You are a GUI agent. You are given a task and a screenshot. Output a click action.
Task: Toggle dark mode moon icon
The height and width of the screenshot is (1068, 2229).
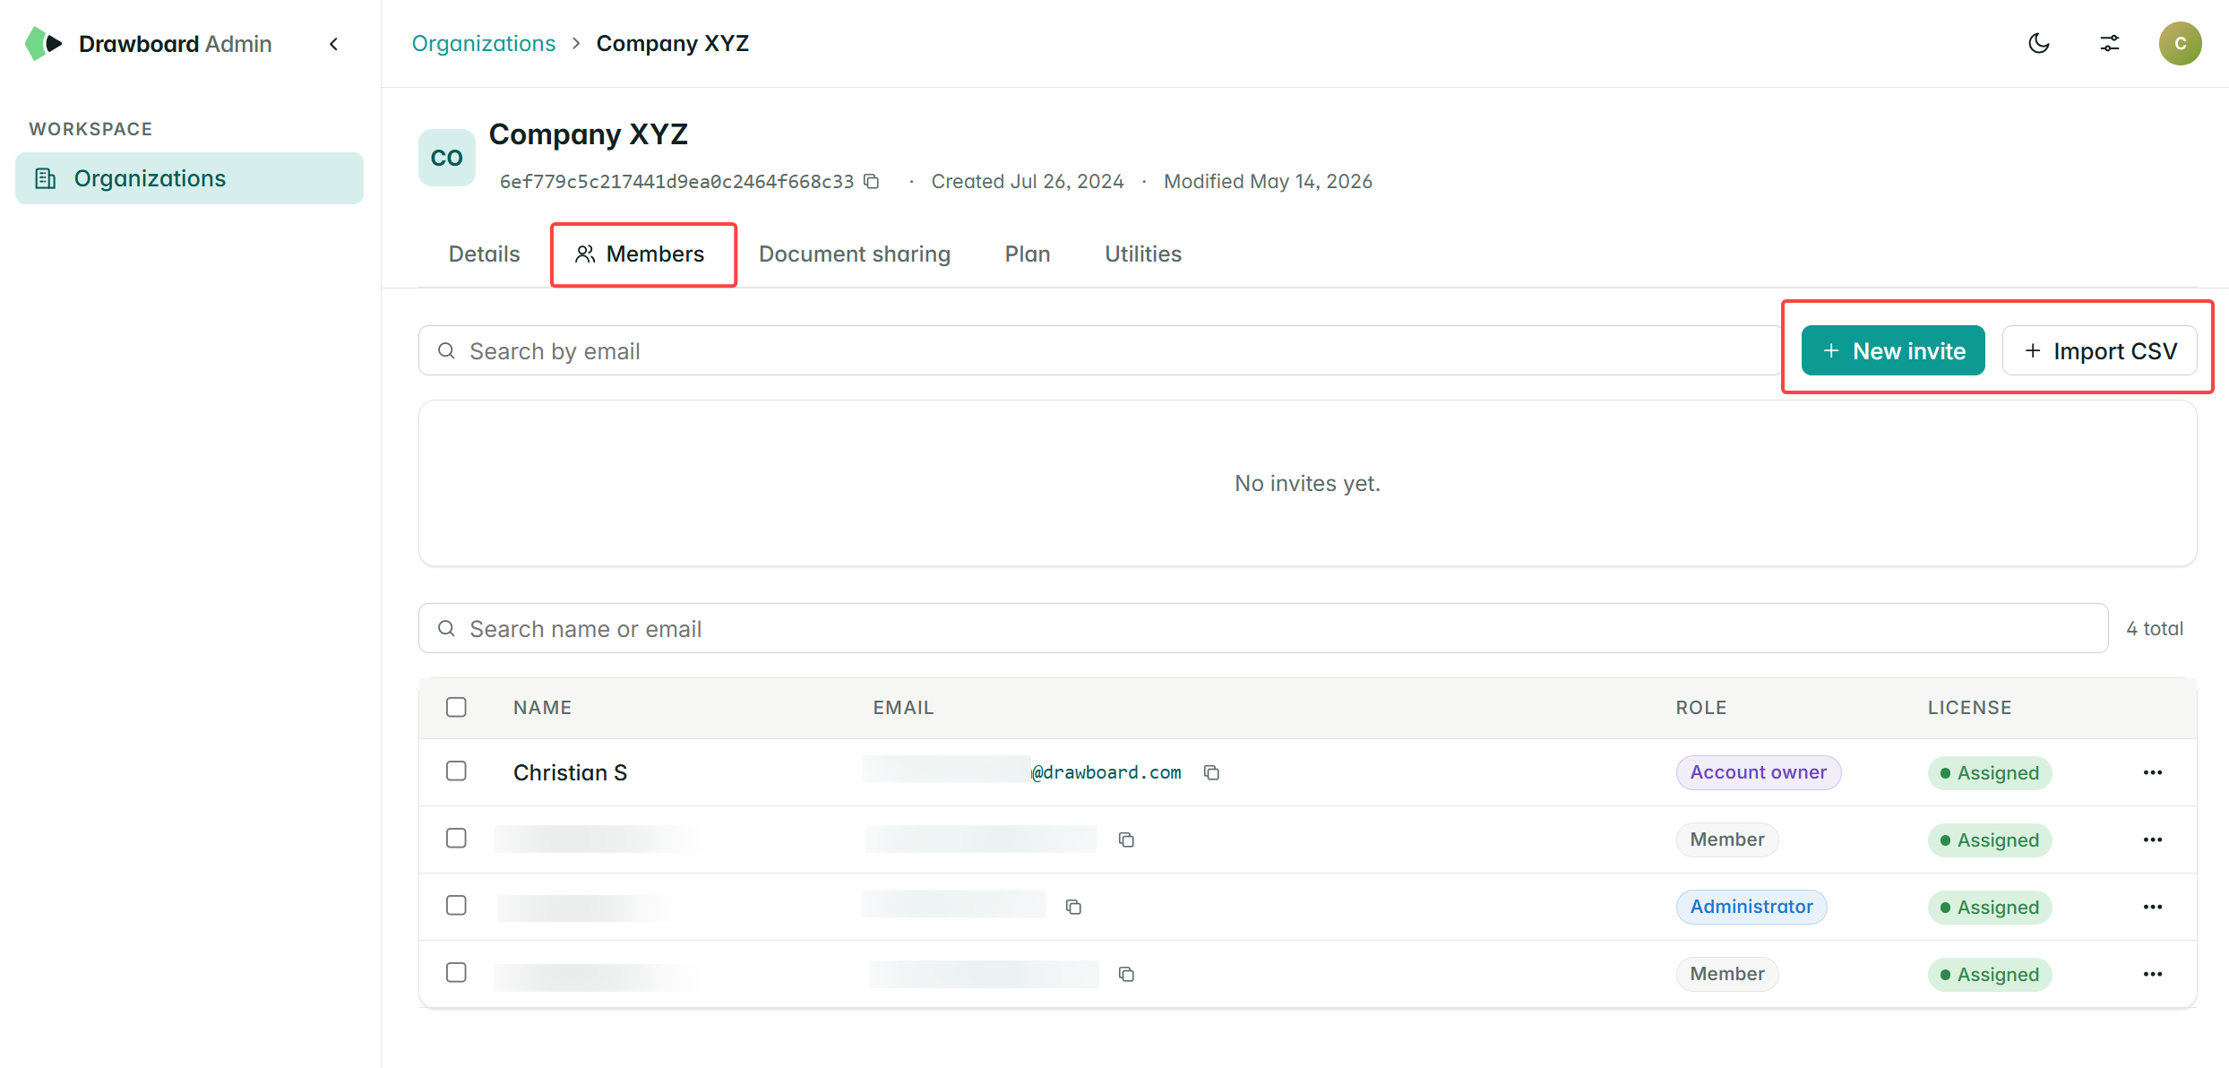tap(2039, 43)
